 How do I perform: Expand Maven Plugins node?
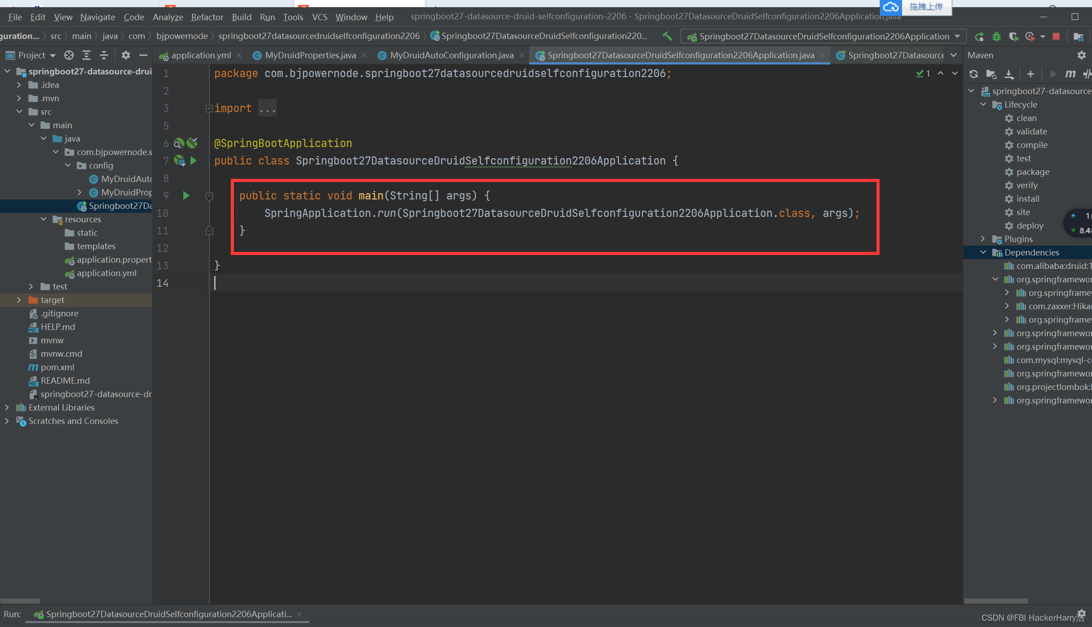pyautogui.click(x=983, y=239)
